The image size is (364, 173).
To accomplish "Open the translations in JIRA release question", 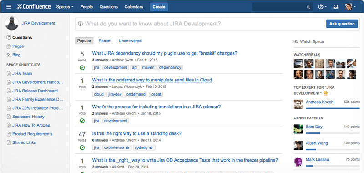I will click(157, 107).
